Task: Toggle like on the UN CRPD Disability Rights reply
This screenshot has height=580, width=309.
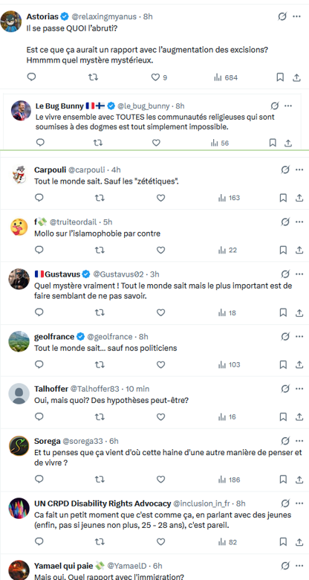Action: 160,542
